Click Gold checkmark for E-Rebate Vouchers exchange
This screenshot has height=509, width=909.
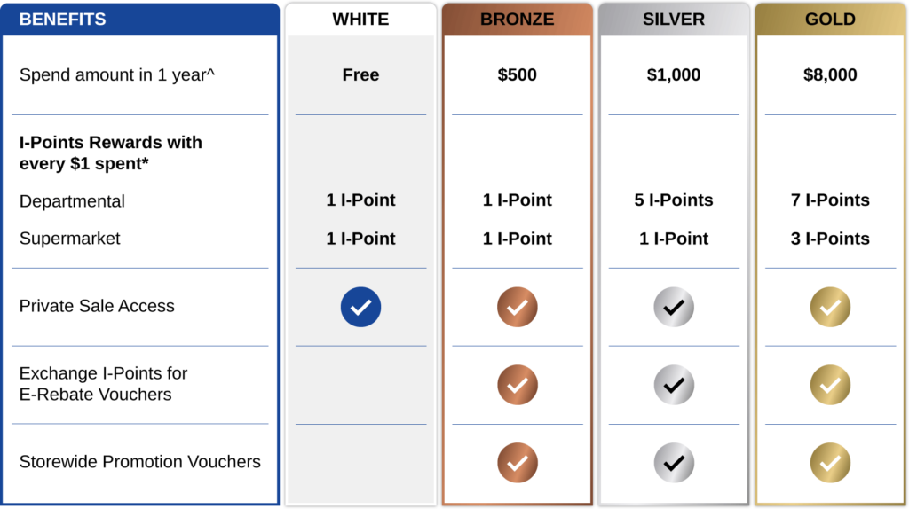point(830,385)
